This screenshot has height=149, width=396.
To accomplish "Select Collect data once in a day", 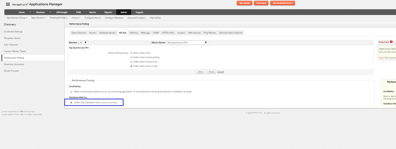I will [x=131, y=66].
